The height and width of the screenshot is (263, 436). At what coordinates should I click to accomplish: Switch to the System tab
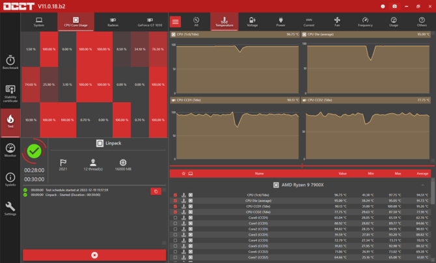point(39,21)
